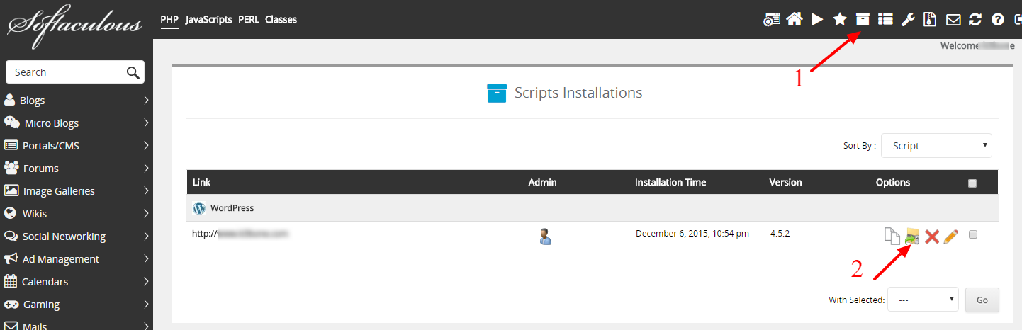Open backups via the zipped file icon
Screen dimensions: 1022x330
pyautogui.click(x=931, y=20)
